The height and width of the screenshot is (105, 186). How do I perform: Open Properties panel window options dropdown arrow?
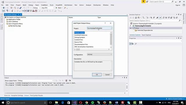click(176, 38)
